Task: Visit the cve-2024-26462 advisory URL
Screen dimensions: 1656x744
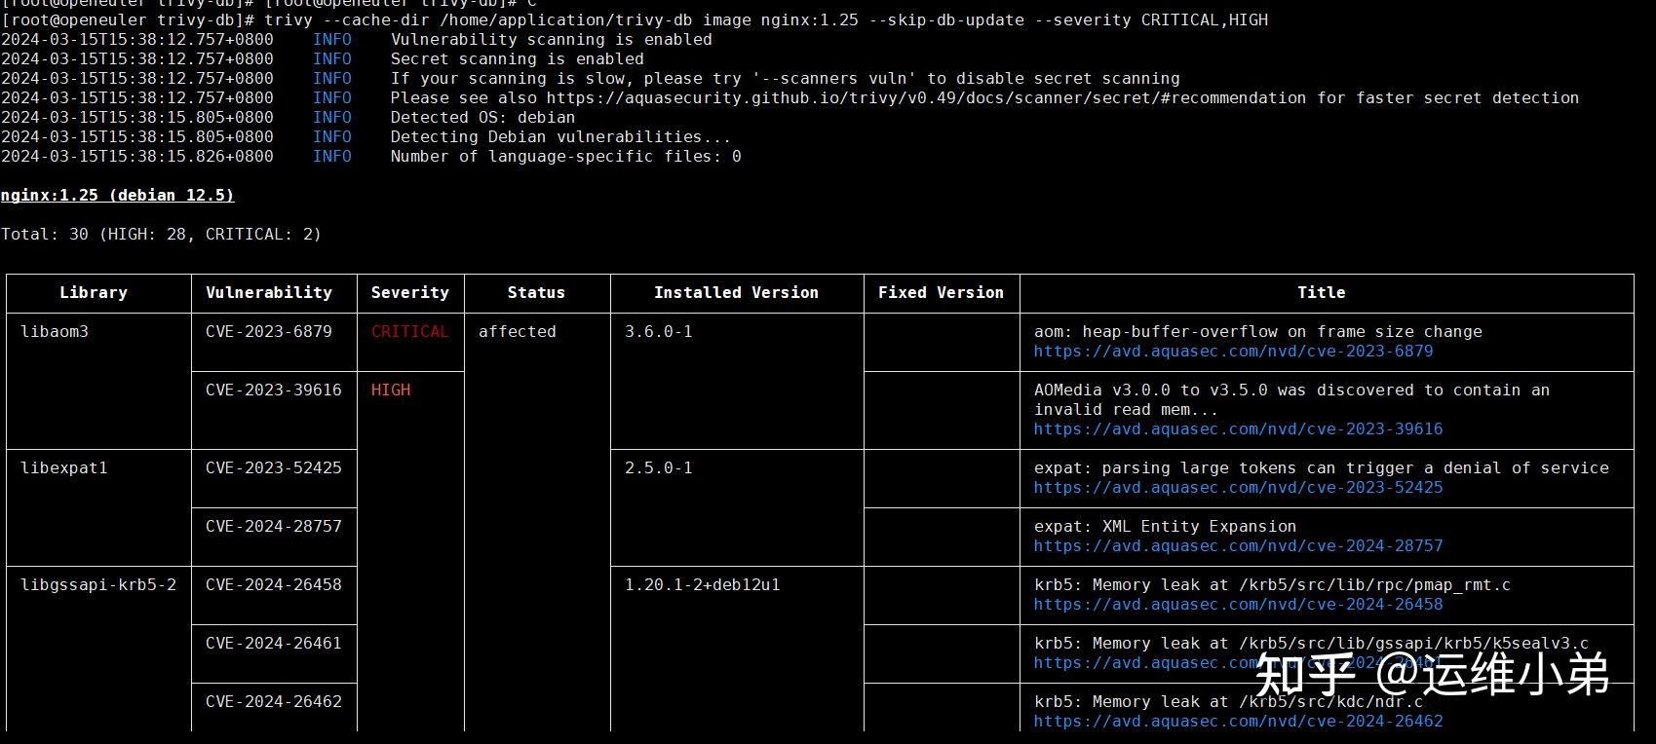Action: click(x=1238, y=722)
